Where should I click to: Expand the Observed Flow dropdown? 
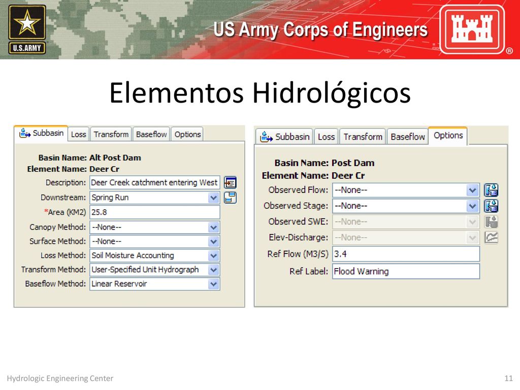click(472, 190)
